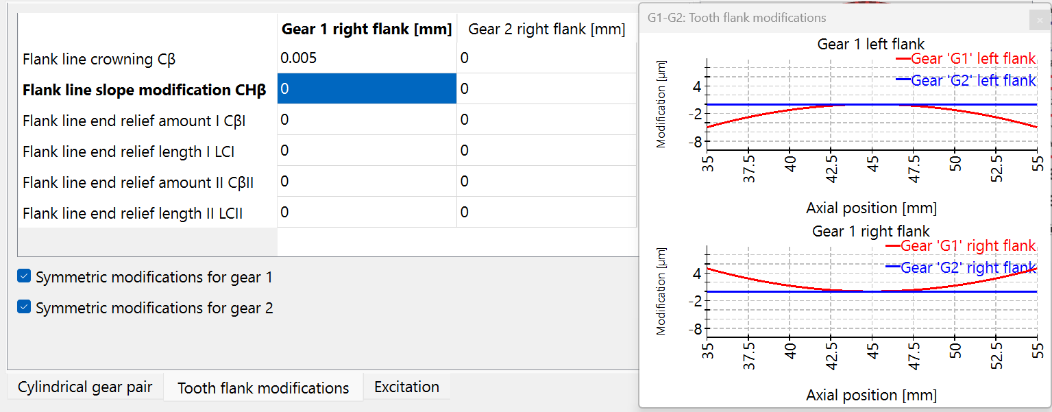Switch to the Cylindrical gear pair tab
Screen dimensions: 1052x412
click(85, 387)
